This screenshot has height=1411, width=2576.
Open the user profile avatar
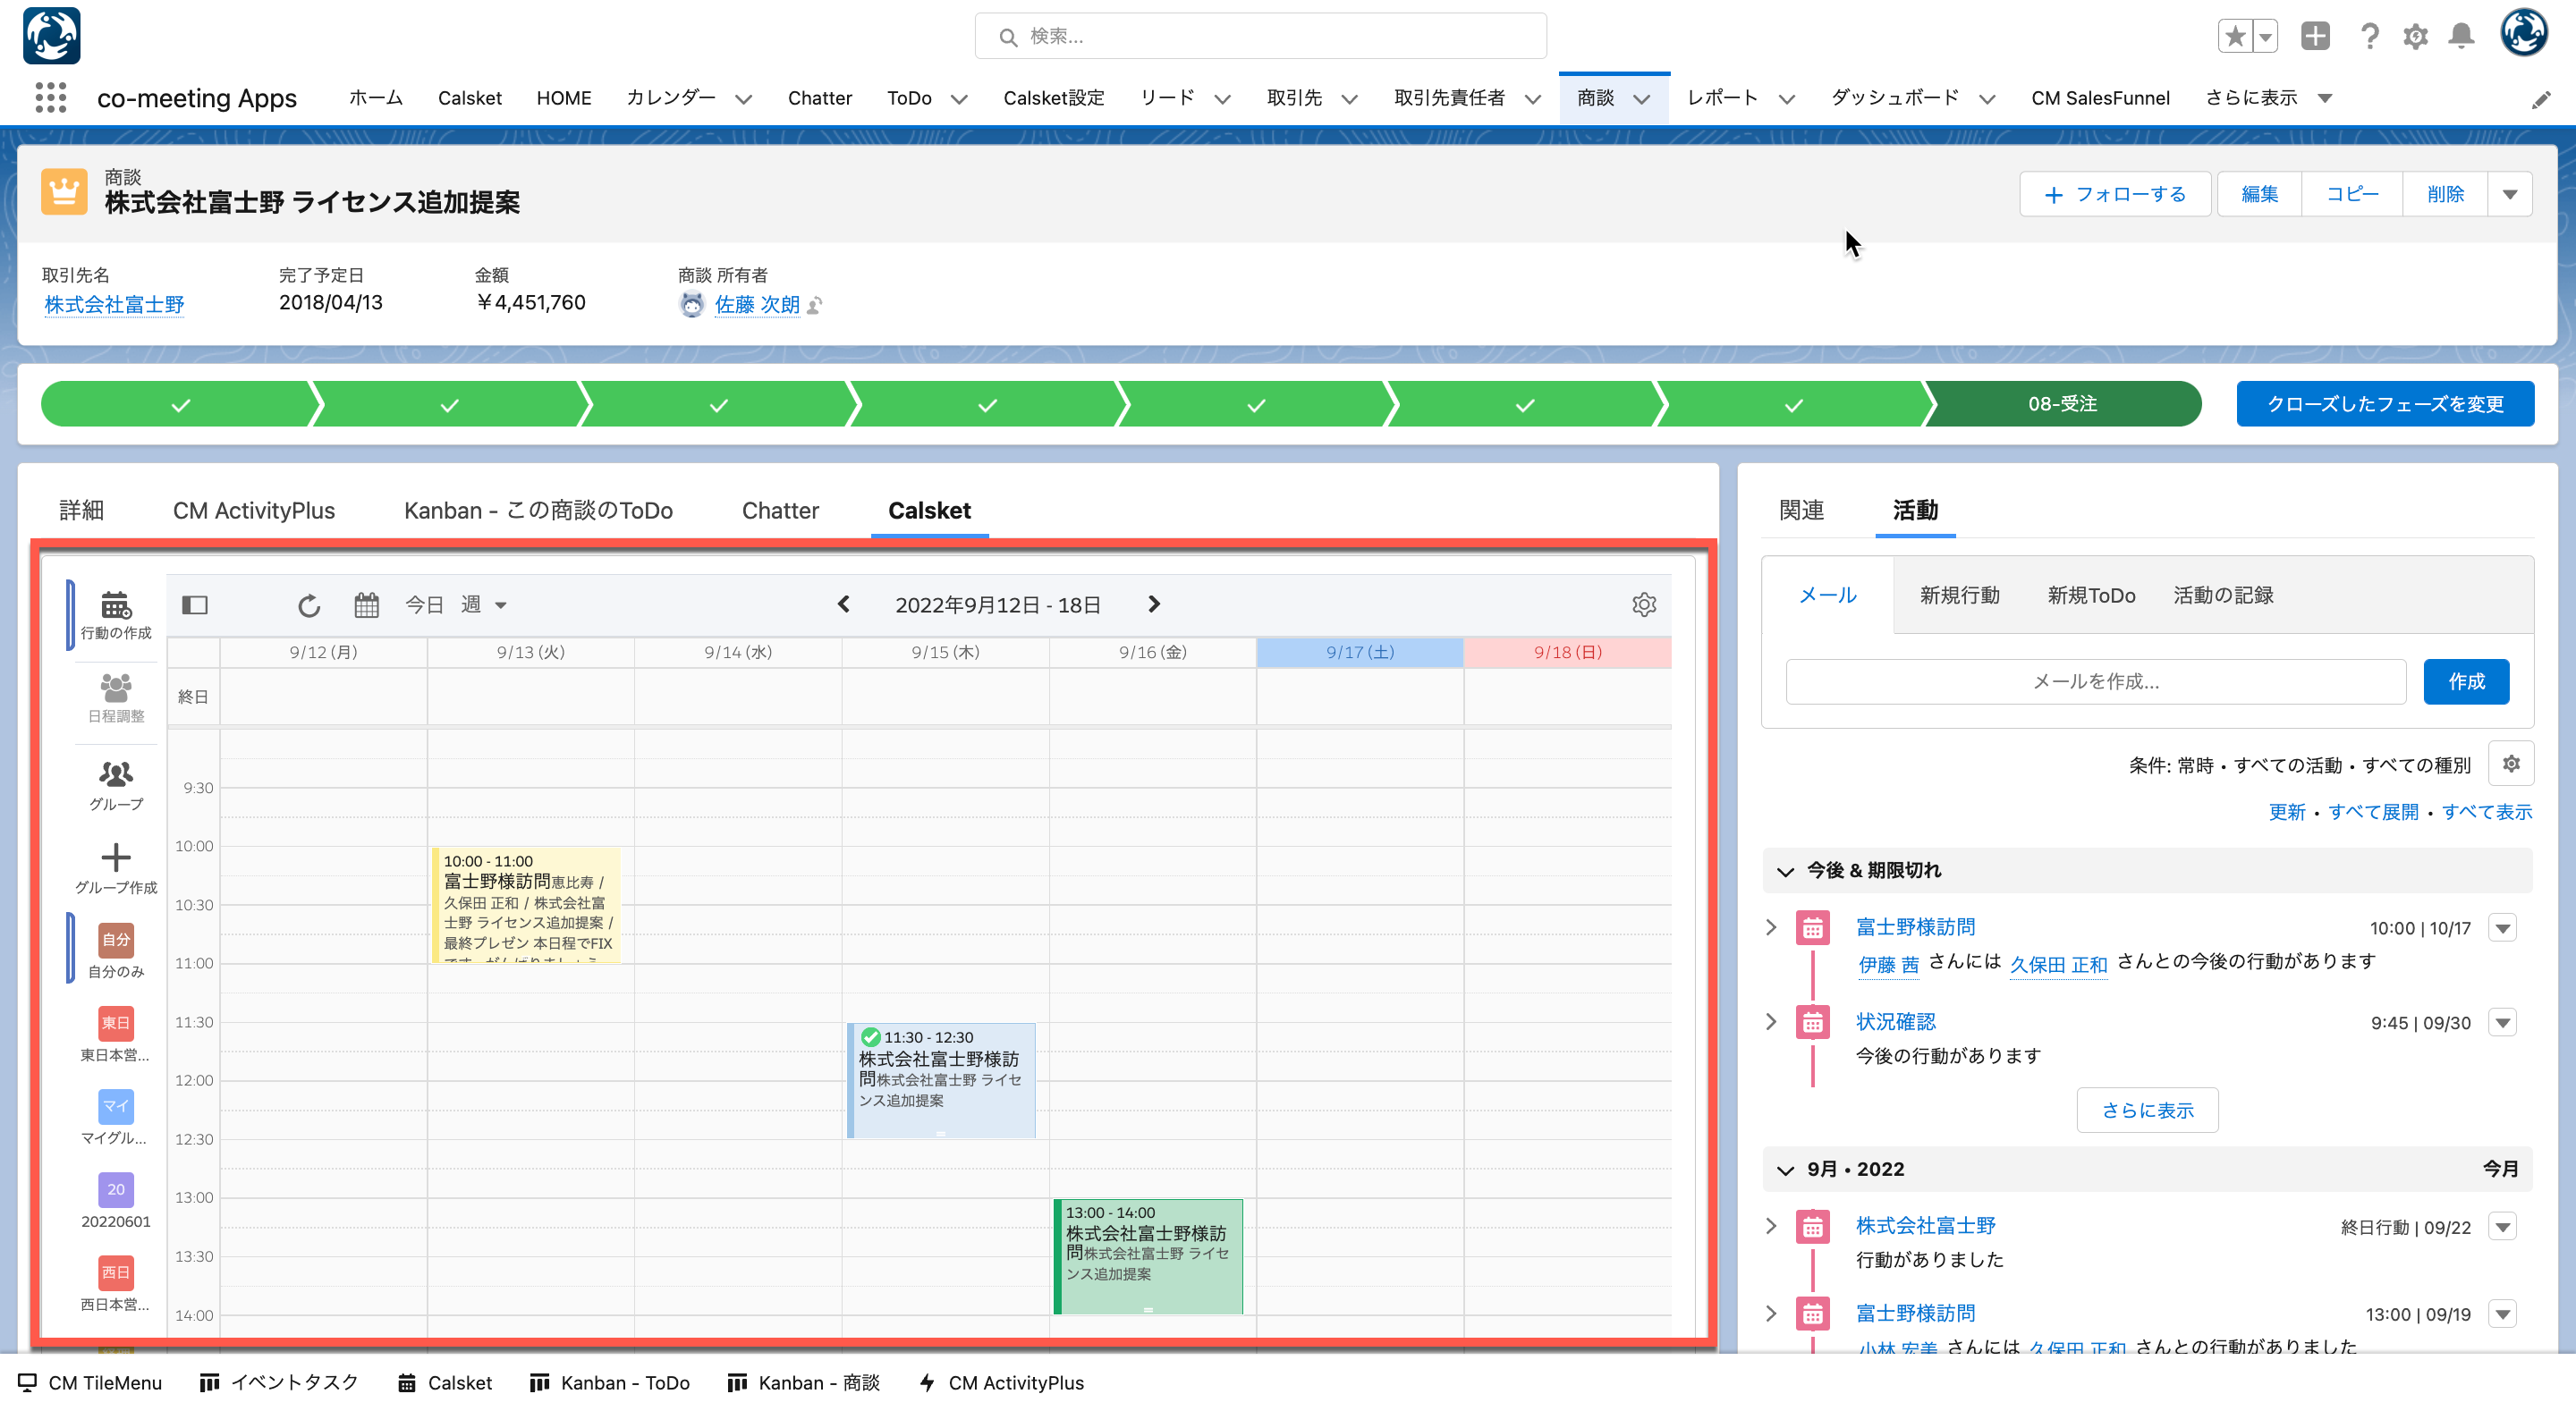point(2524,34)
